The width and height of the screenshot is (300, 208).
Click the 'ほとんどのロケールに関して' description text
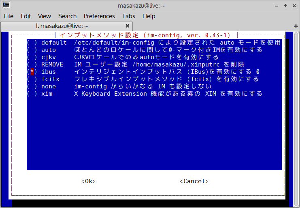coord(121,50)
